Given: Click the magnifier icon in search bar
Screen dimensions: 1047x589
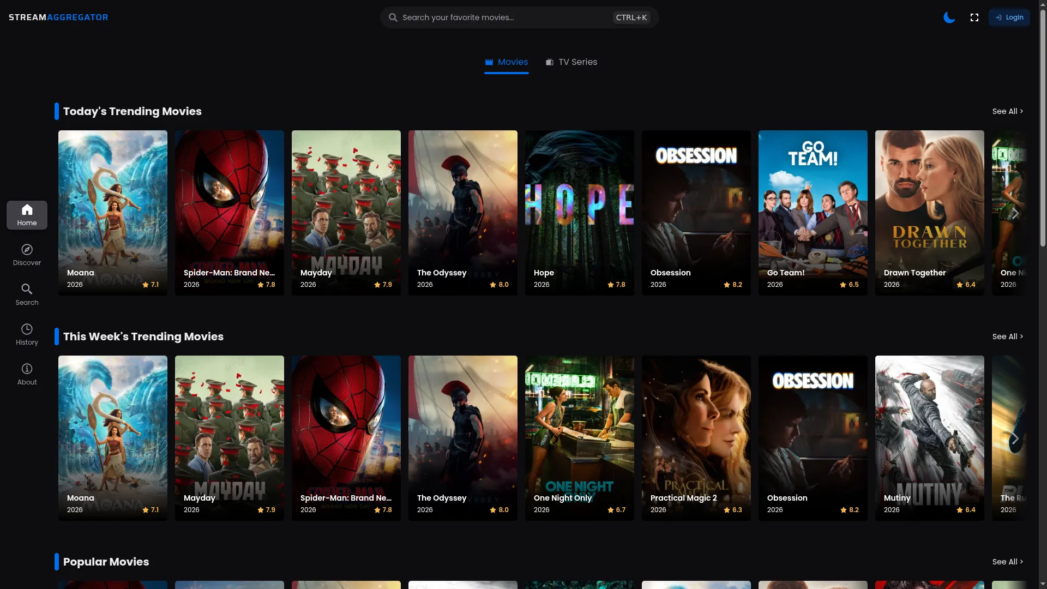Looking at the screenshot, I should point(393,17).
